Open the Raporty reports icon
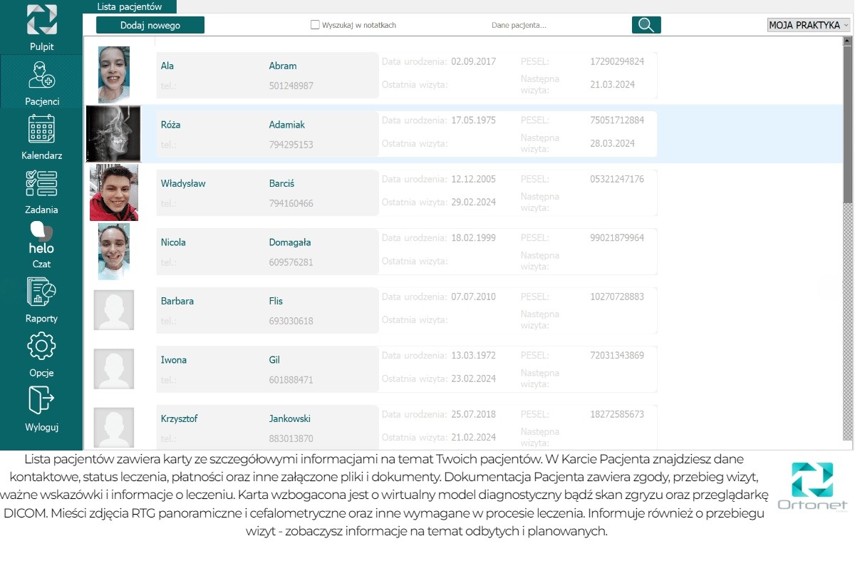The height and width of the screenshot is (571, 860). point(41,292)
